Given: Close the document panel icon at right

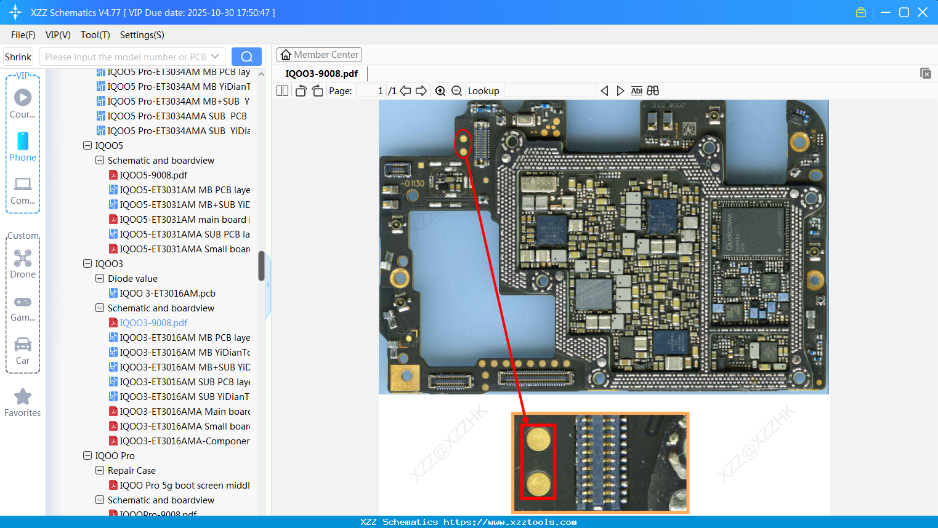Looking at the screenshot, I should tap(926, 73).
